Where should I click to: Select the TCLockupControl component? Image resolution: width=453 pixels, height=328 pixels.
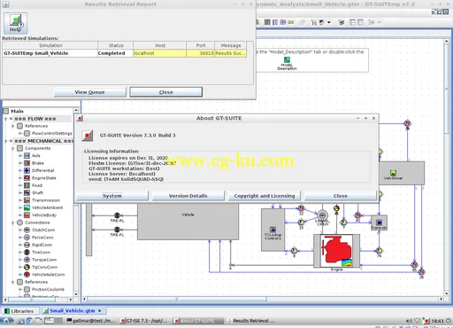(x=273, y=230)
